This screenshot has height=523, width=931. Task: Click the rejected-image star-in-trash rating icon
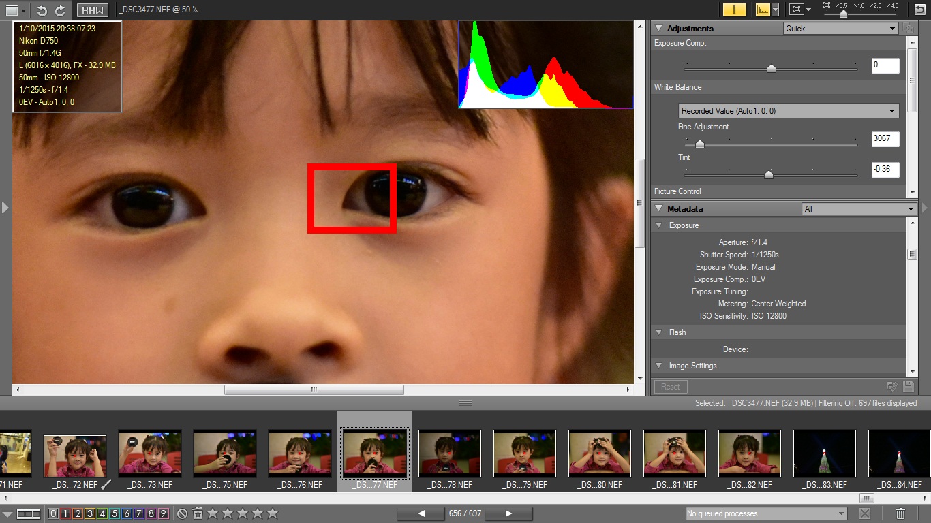pos(198,513)
